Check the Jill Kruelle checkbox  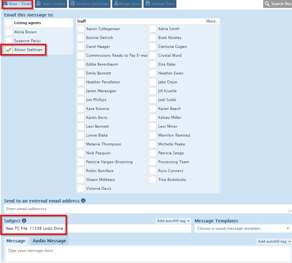tap(153, 91)
